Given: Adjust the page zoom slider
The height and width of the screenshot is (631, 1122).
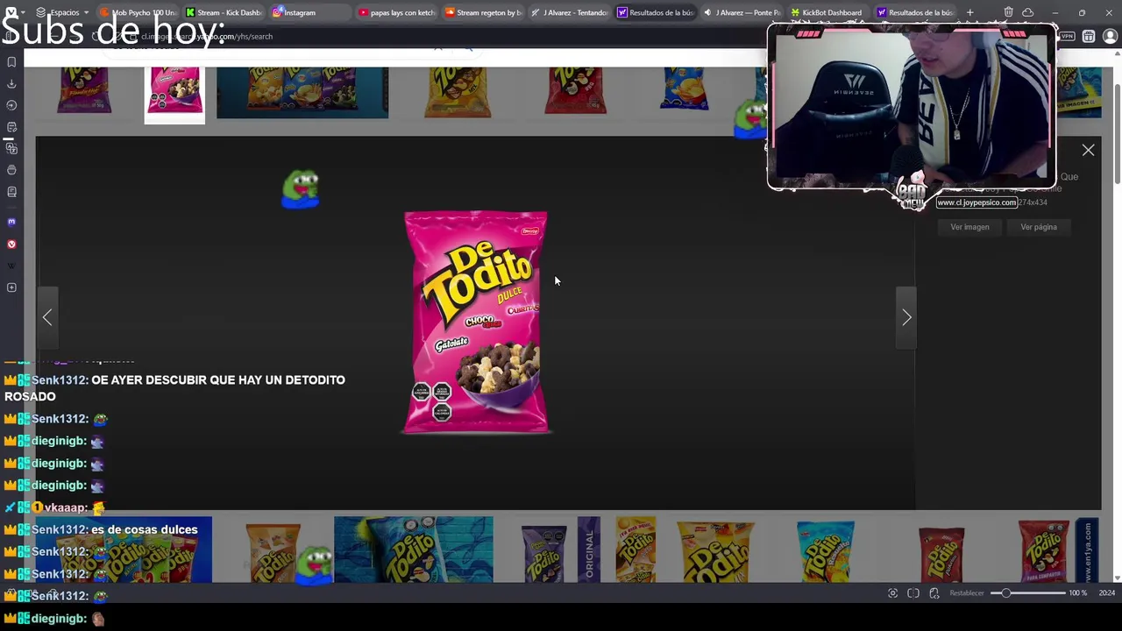Looking at the screenshot, I should tap(1027, 593).
